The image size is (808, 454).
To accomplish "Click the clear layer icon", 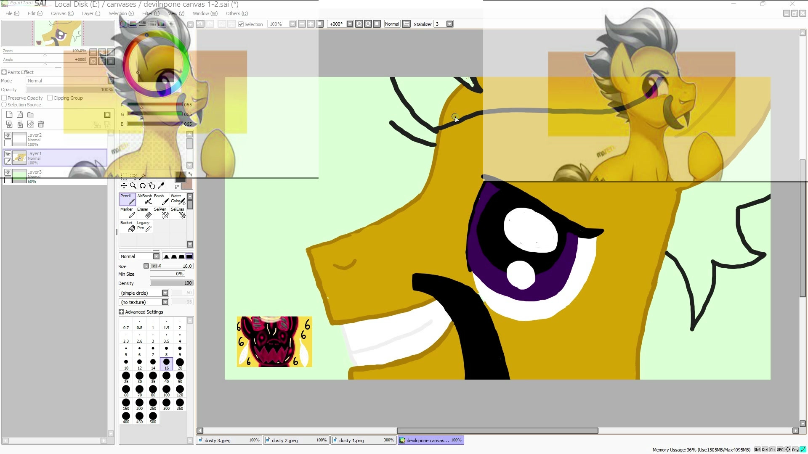I will coord(30,124).
